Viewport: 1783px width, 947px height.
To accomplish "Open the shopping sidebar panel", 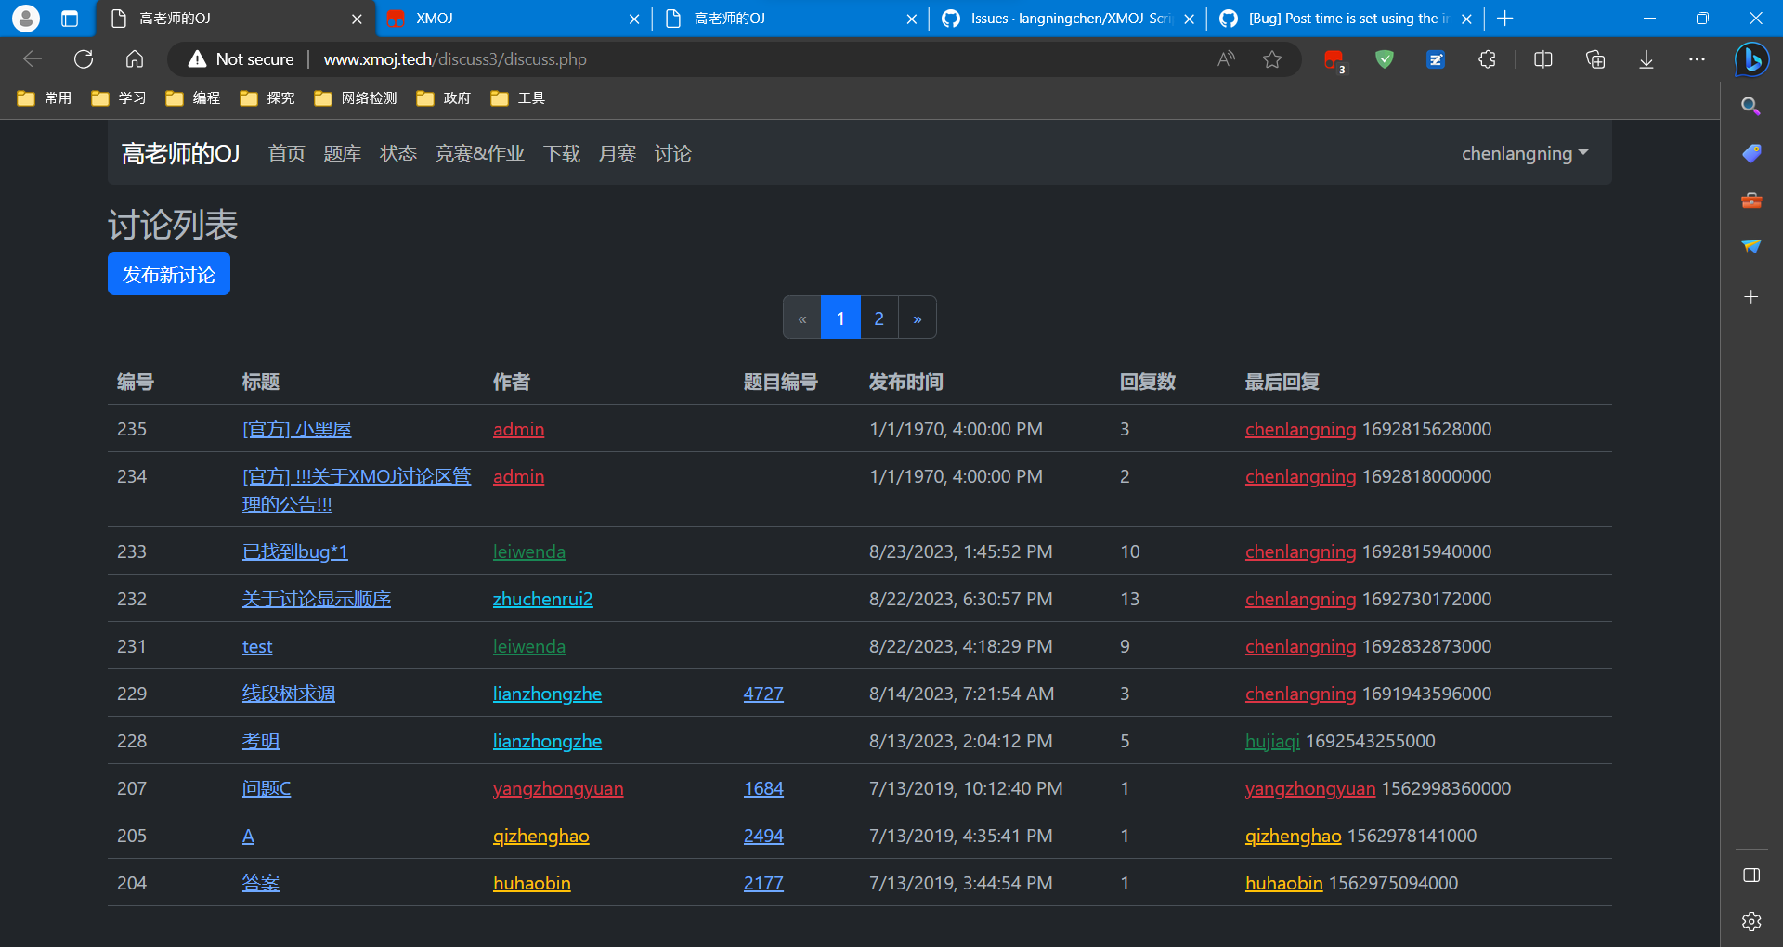I will [1751, 154].
